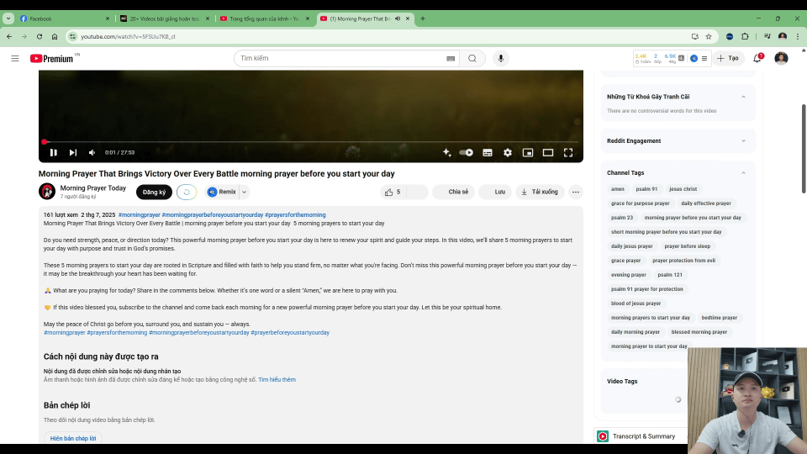Enter fullscreen mode in the player
Viewport: 807px width, 454px height.
(568, 152)
